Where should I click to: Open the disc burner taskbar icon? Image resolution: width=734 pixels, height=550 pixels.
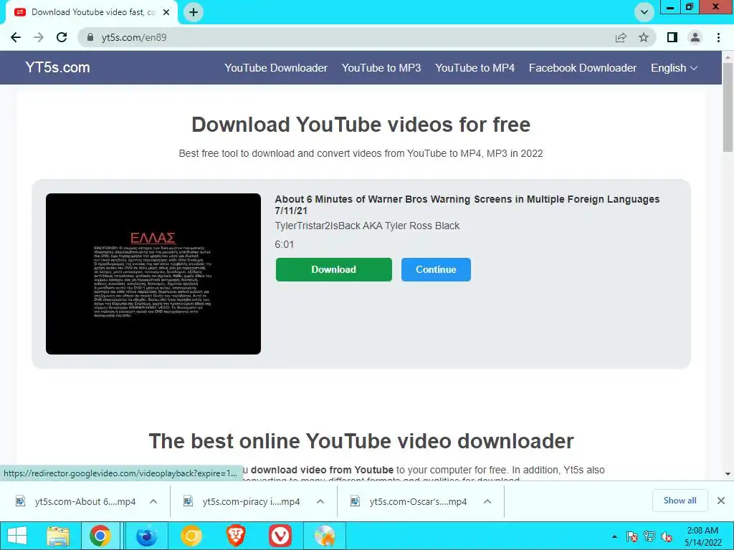point(325,536)
